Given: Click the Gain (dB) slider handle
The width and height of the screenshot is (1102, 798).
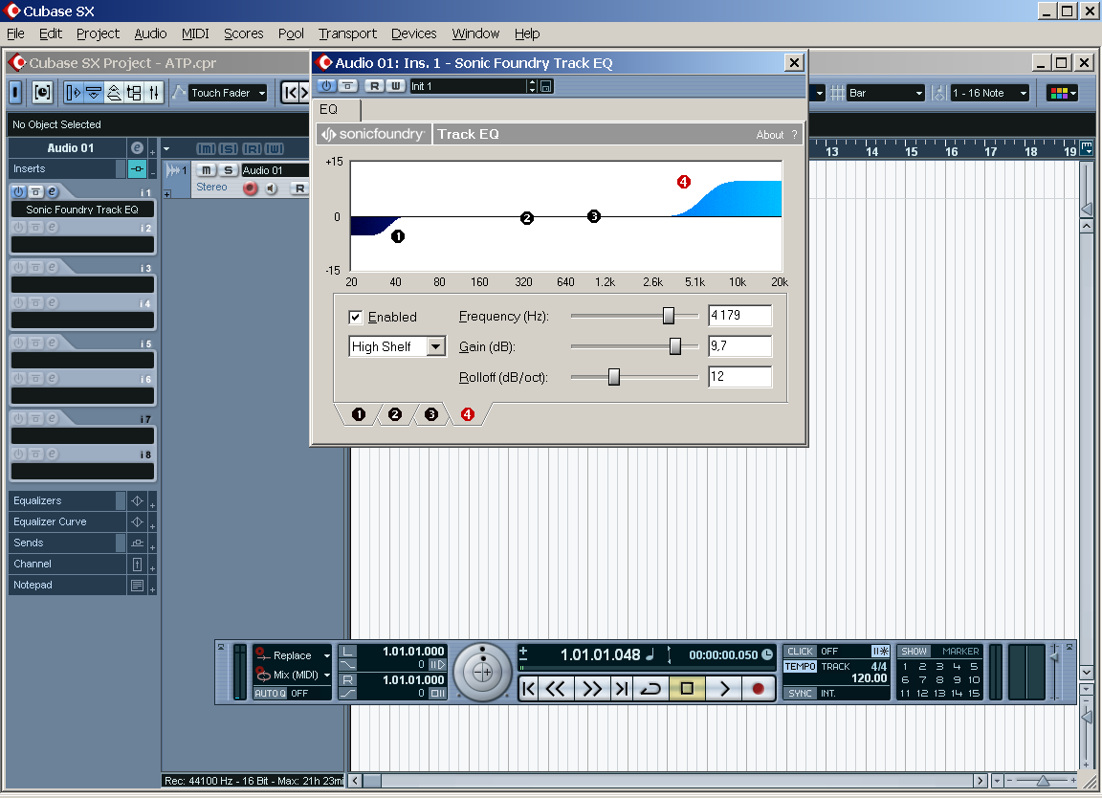Looking at the screenshot, I should pyautogui.click(x=675, y=346).
